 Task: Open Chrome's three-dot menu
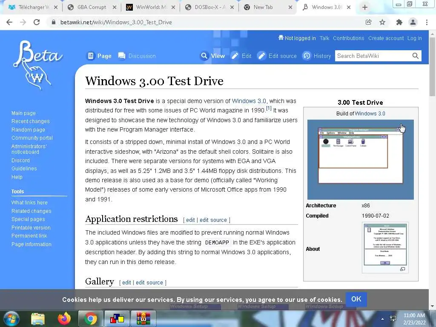427,22
